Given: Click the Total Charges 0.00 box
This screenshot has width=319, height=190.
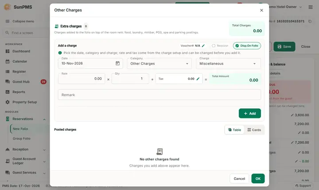Looking at the screenshot, I should (x=247, y=28).
